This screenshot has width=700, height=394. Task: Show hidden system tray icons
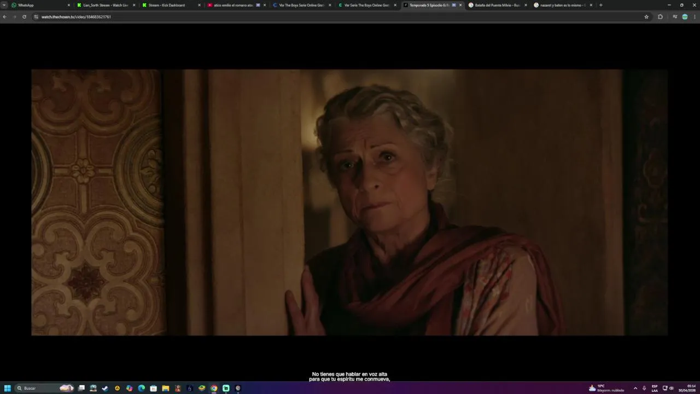(x=635, y=388)
